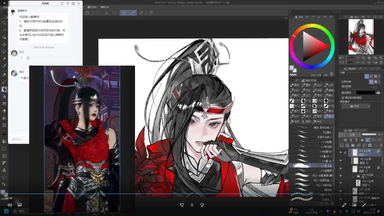Toggle visibility of layer folder 组 3

coord(340,176)
